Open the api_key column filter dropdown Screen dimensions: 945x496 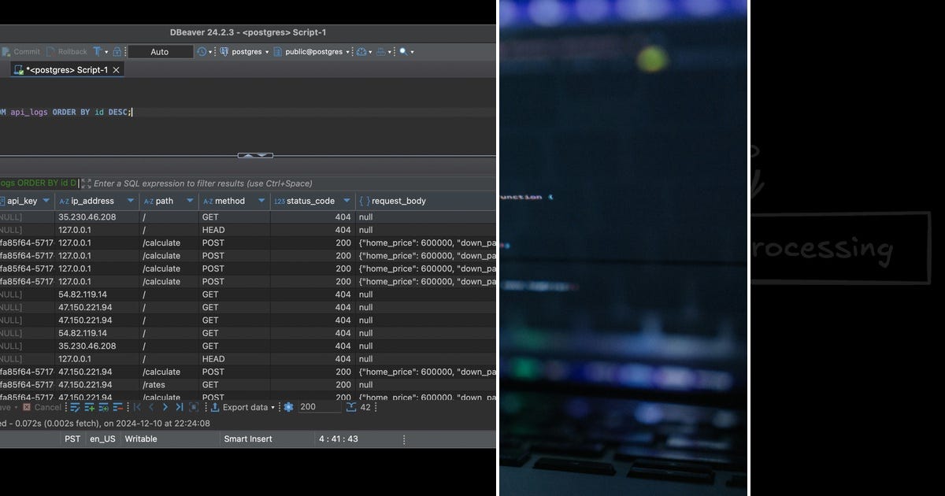pyautogui.click(x=46, y=201)
